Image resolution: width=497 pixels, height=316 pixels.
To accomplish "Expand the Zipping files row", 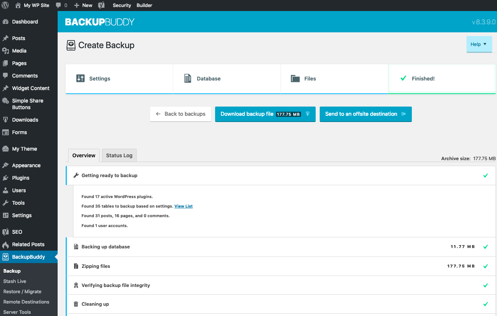I will (x=281, y=266).
